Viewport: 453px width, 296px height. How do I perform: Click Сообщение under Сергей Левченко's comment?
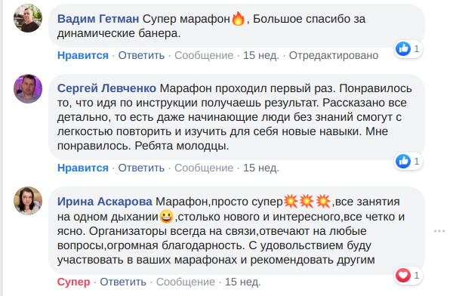(204, 168)
